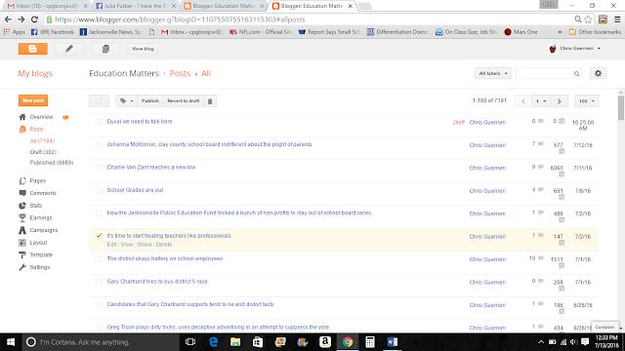Toggle the select-all posts checkbox

pos(99,101)
